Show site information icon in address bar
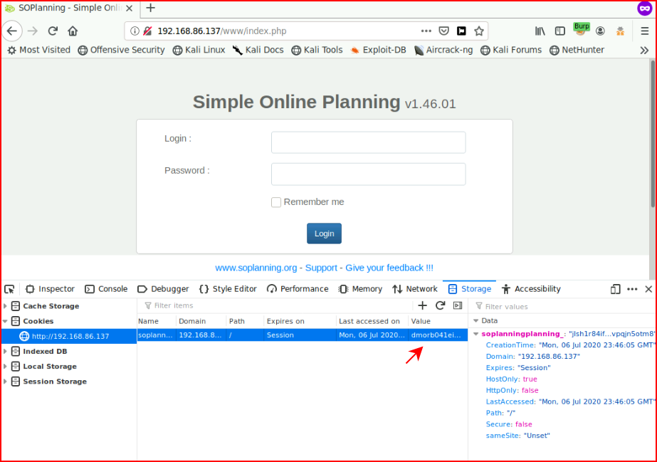The height and width of the screenshot is (462, 657). pos(135,31)
